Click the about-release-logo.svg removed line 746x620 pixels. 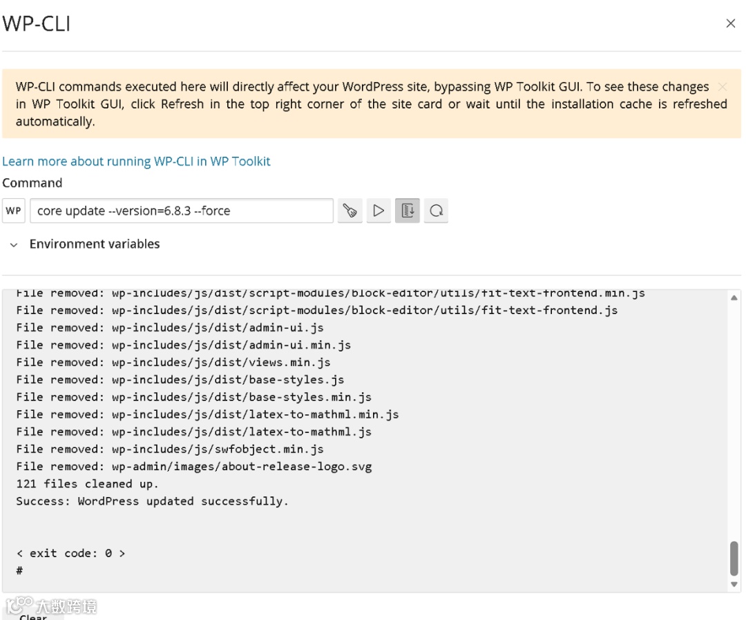(x=194, y=467)
